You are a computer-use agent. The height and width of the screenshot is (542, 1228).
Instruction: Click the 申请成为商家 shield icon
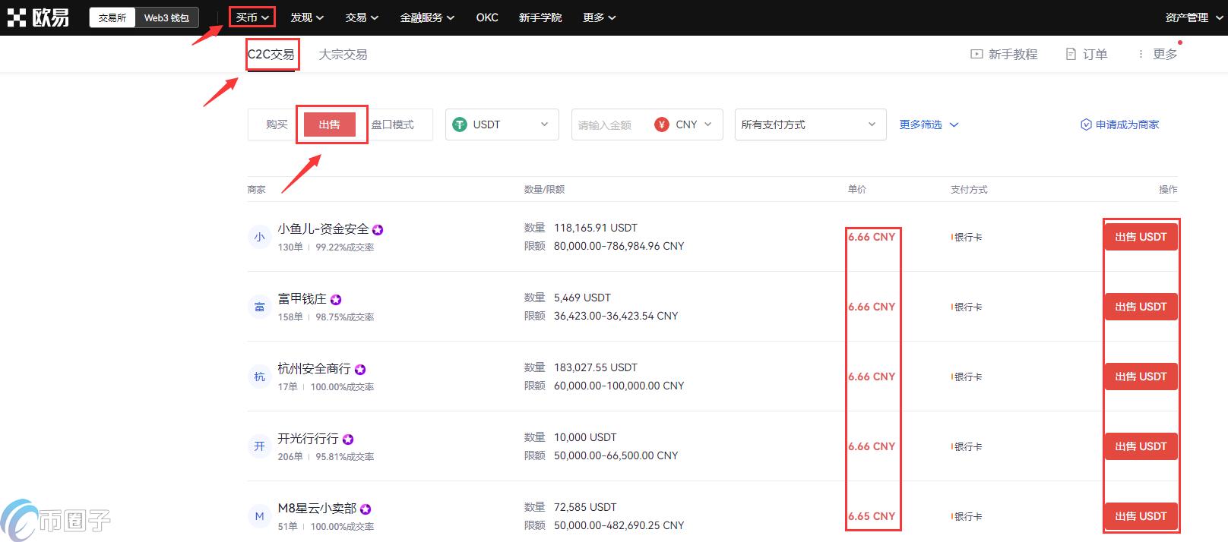tap(1086, 124)
